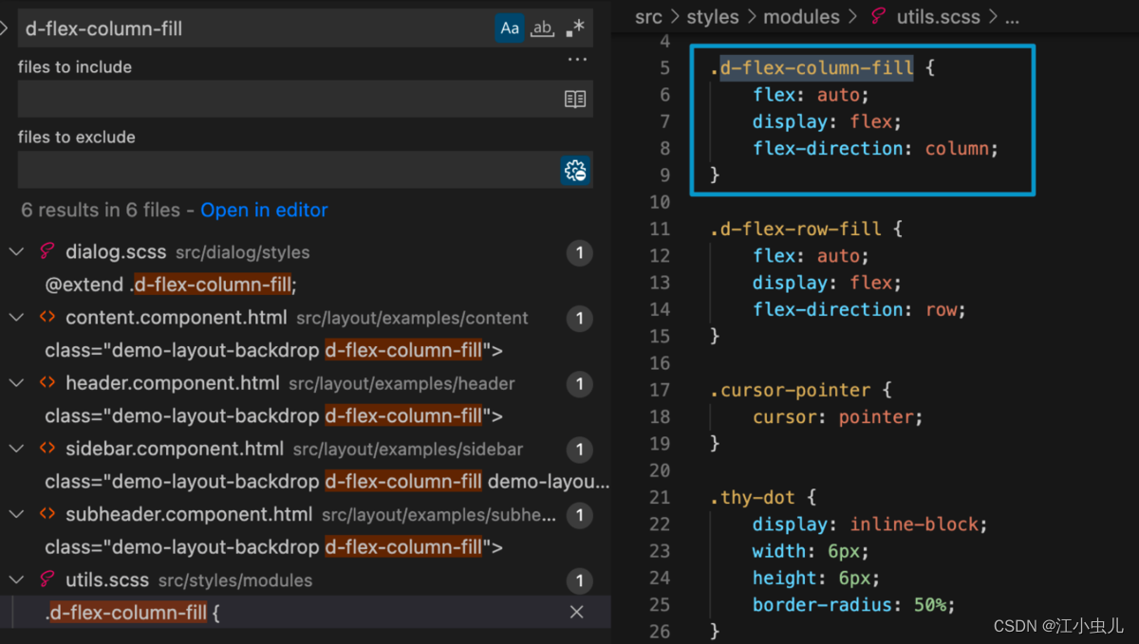Select the @extend .d-flex-column-fill match
The height and width of the screenshot is (644, 1139).
(x=171, y=285)
